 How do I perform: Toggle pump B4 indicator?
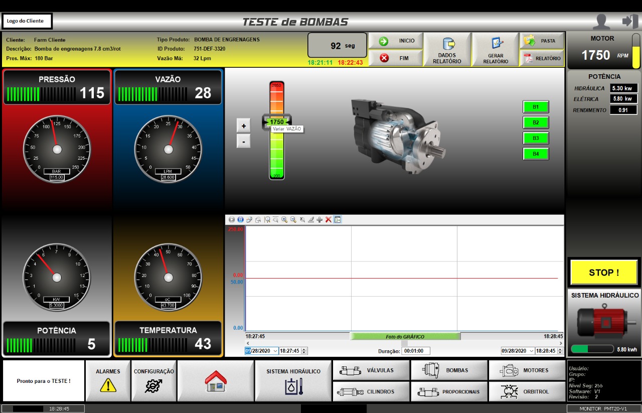tap(536, 154)
